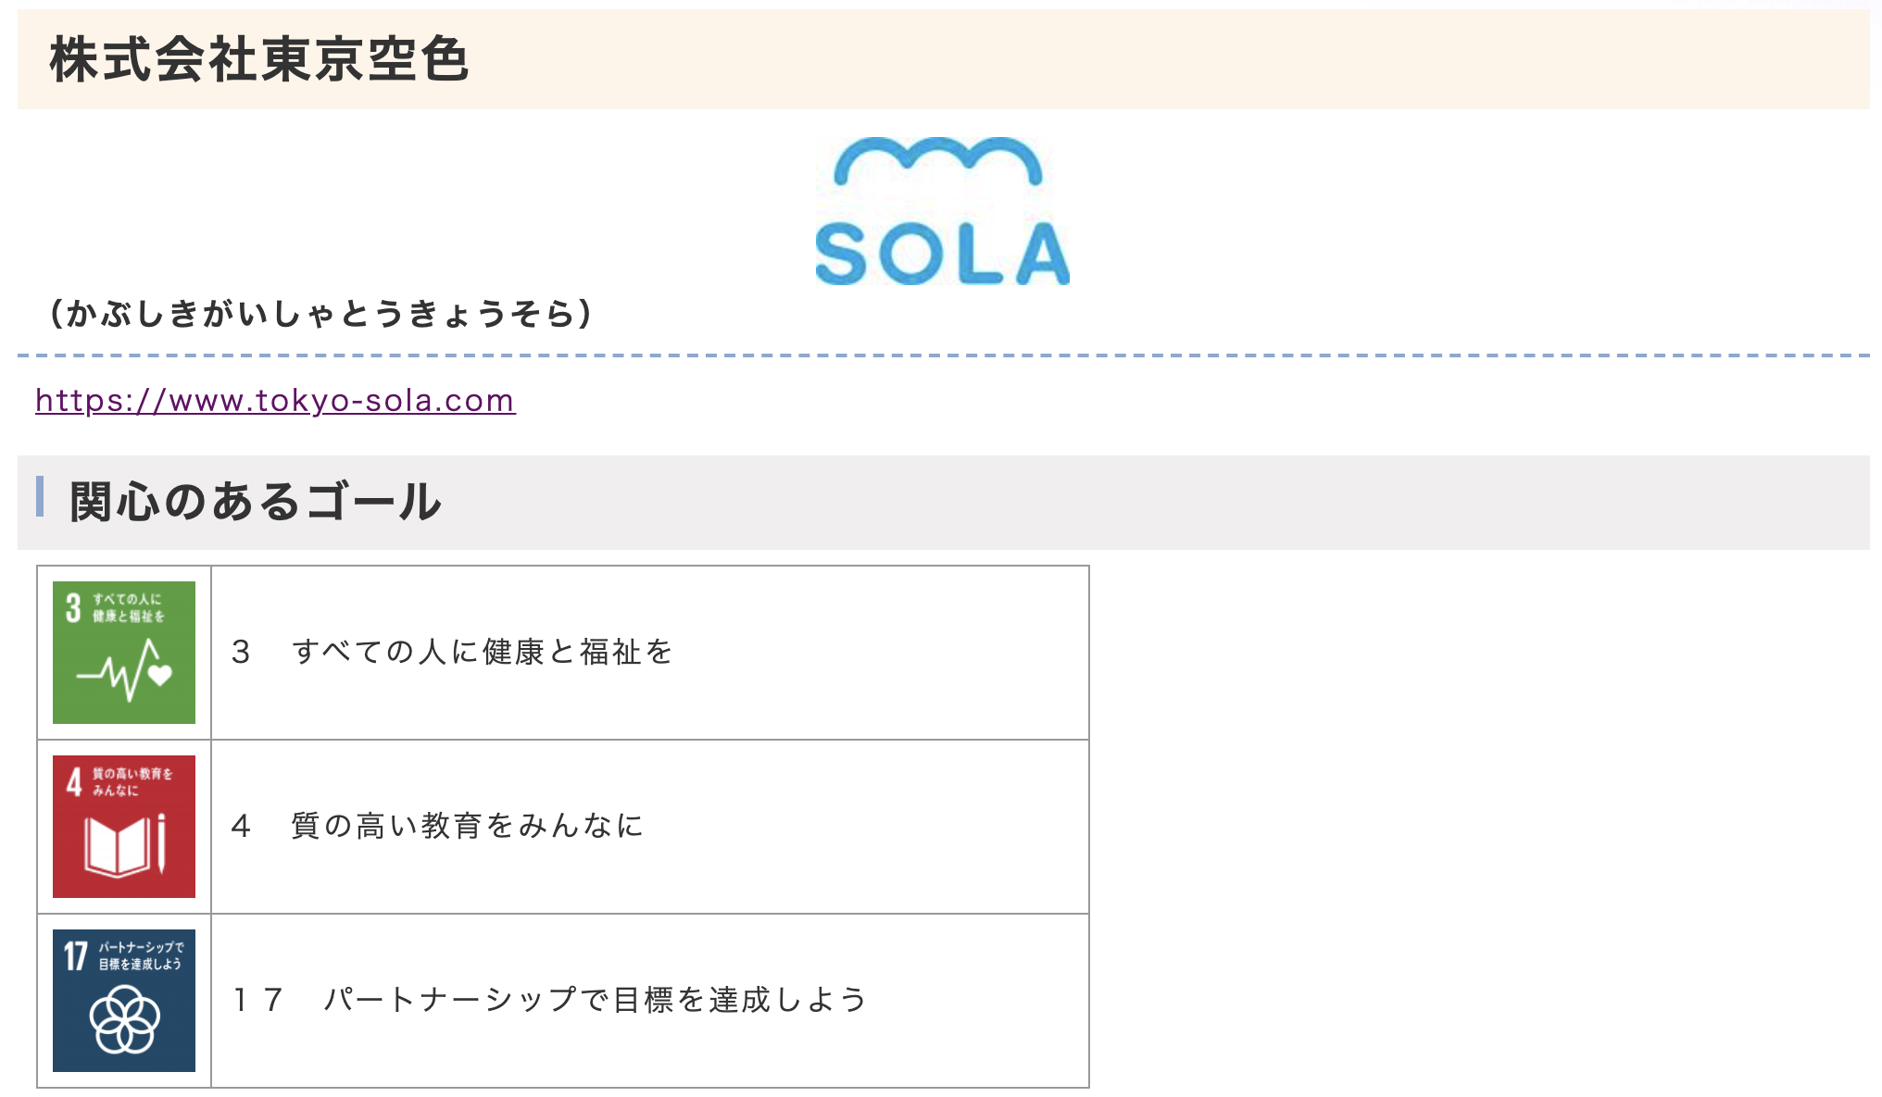Click the number 3 in the first table row
Viewport: 1882px width, 1097px height.
pyautogui.click(x=241, y=653)
